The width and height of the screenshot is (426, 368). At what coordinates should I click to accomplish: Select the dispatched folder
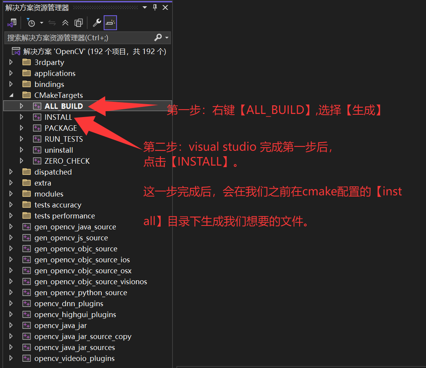(53, 172)
